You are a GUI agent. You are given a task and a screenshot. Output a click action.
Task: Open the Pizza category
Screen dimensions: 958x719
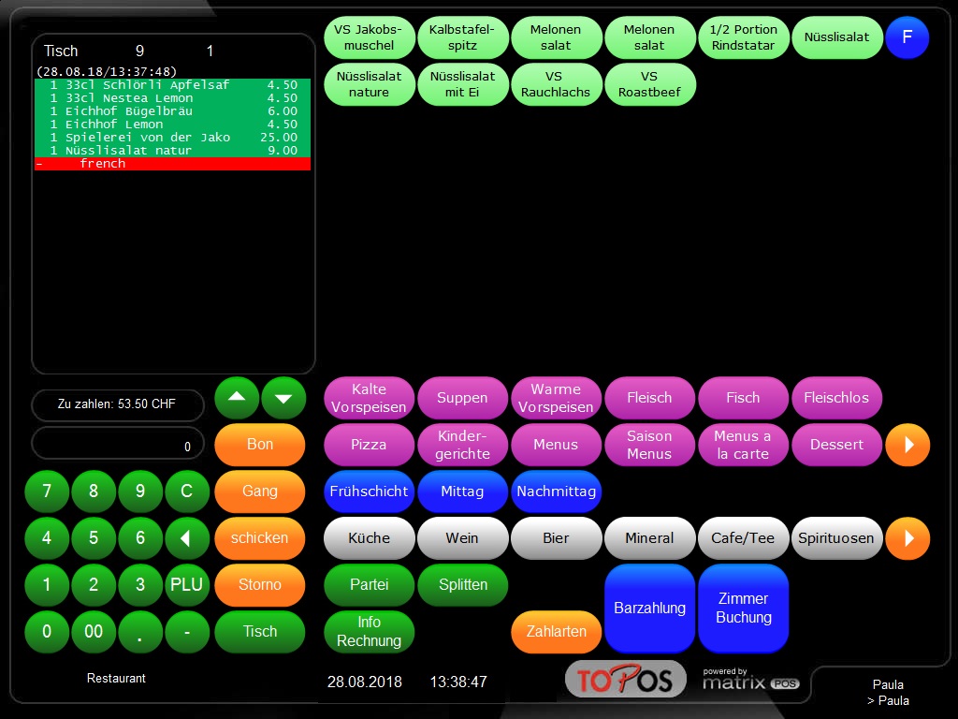tap(369, 445)
